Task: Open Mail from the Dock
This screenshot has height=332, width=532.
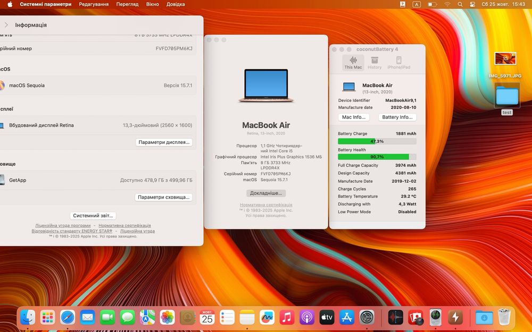Action: click(x=88, y=318)
